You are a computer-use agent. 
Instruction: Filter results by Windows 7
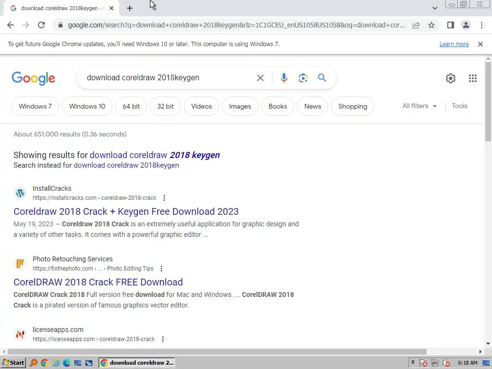pos(35,106)
